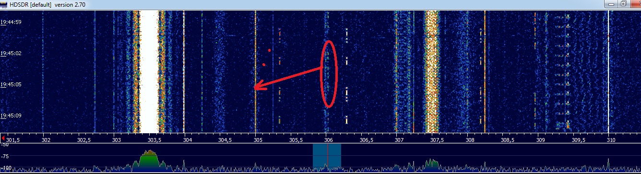Tune to 302 on the frequency scale
The height and width of the screenshot is (174, 641).
coord(46,140)
